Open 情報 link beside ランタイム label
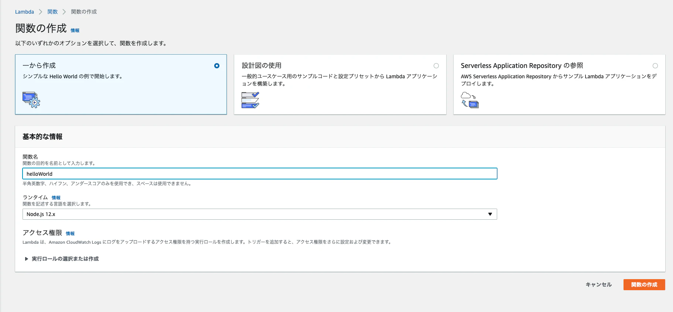The height and width of the screenshot is (312, 673). click(56, 198)
